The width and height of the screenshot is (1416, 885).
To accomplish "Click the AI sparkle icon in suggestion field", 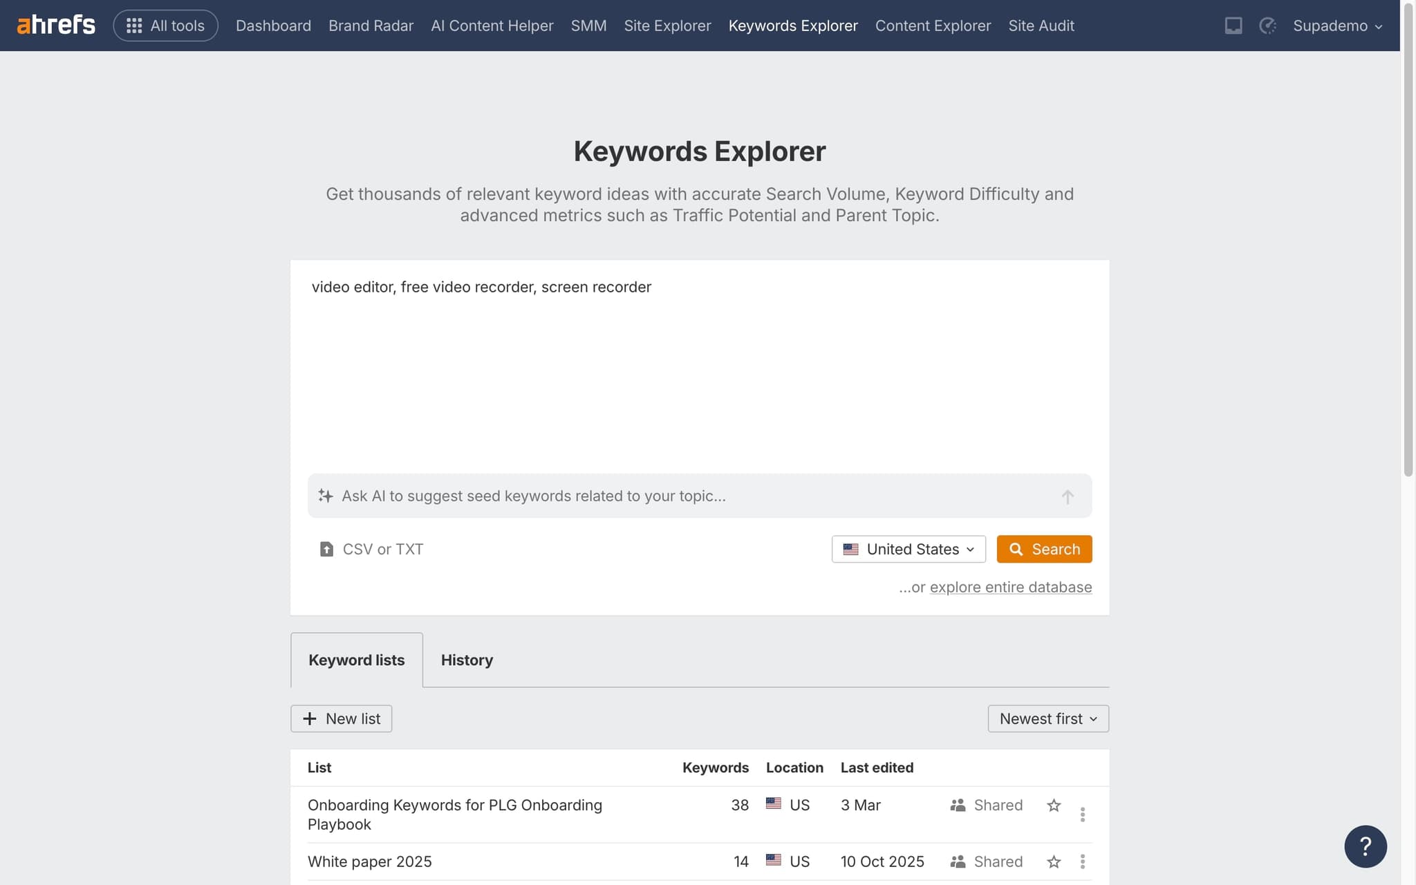I will (x=325, y=495).
